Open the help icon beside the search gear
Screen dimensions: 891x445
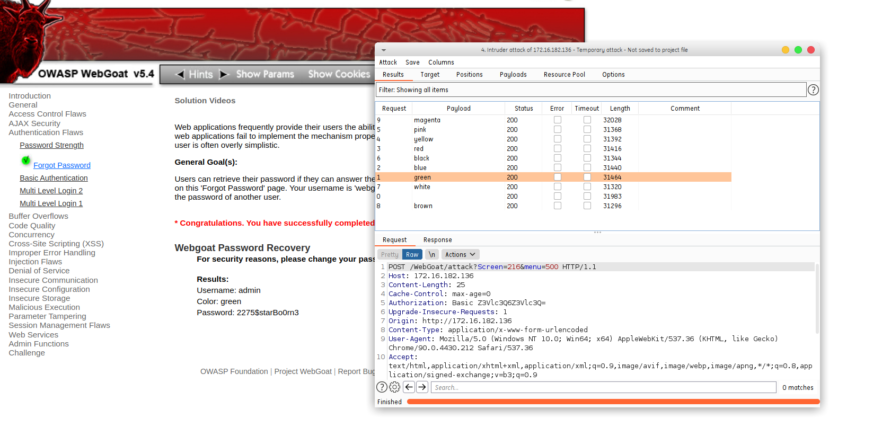coord(382,387)
